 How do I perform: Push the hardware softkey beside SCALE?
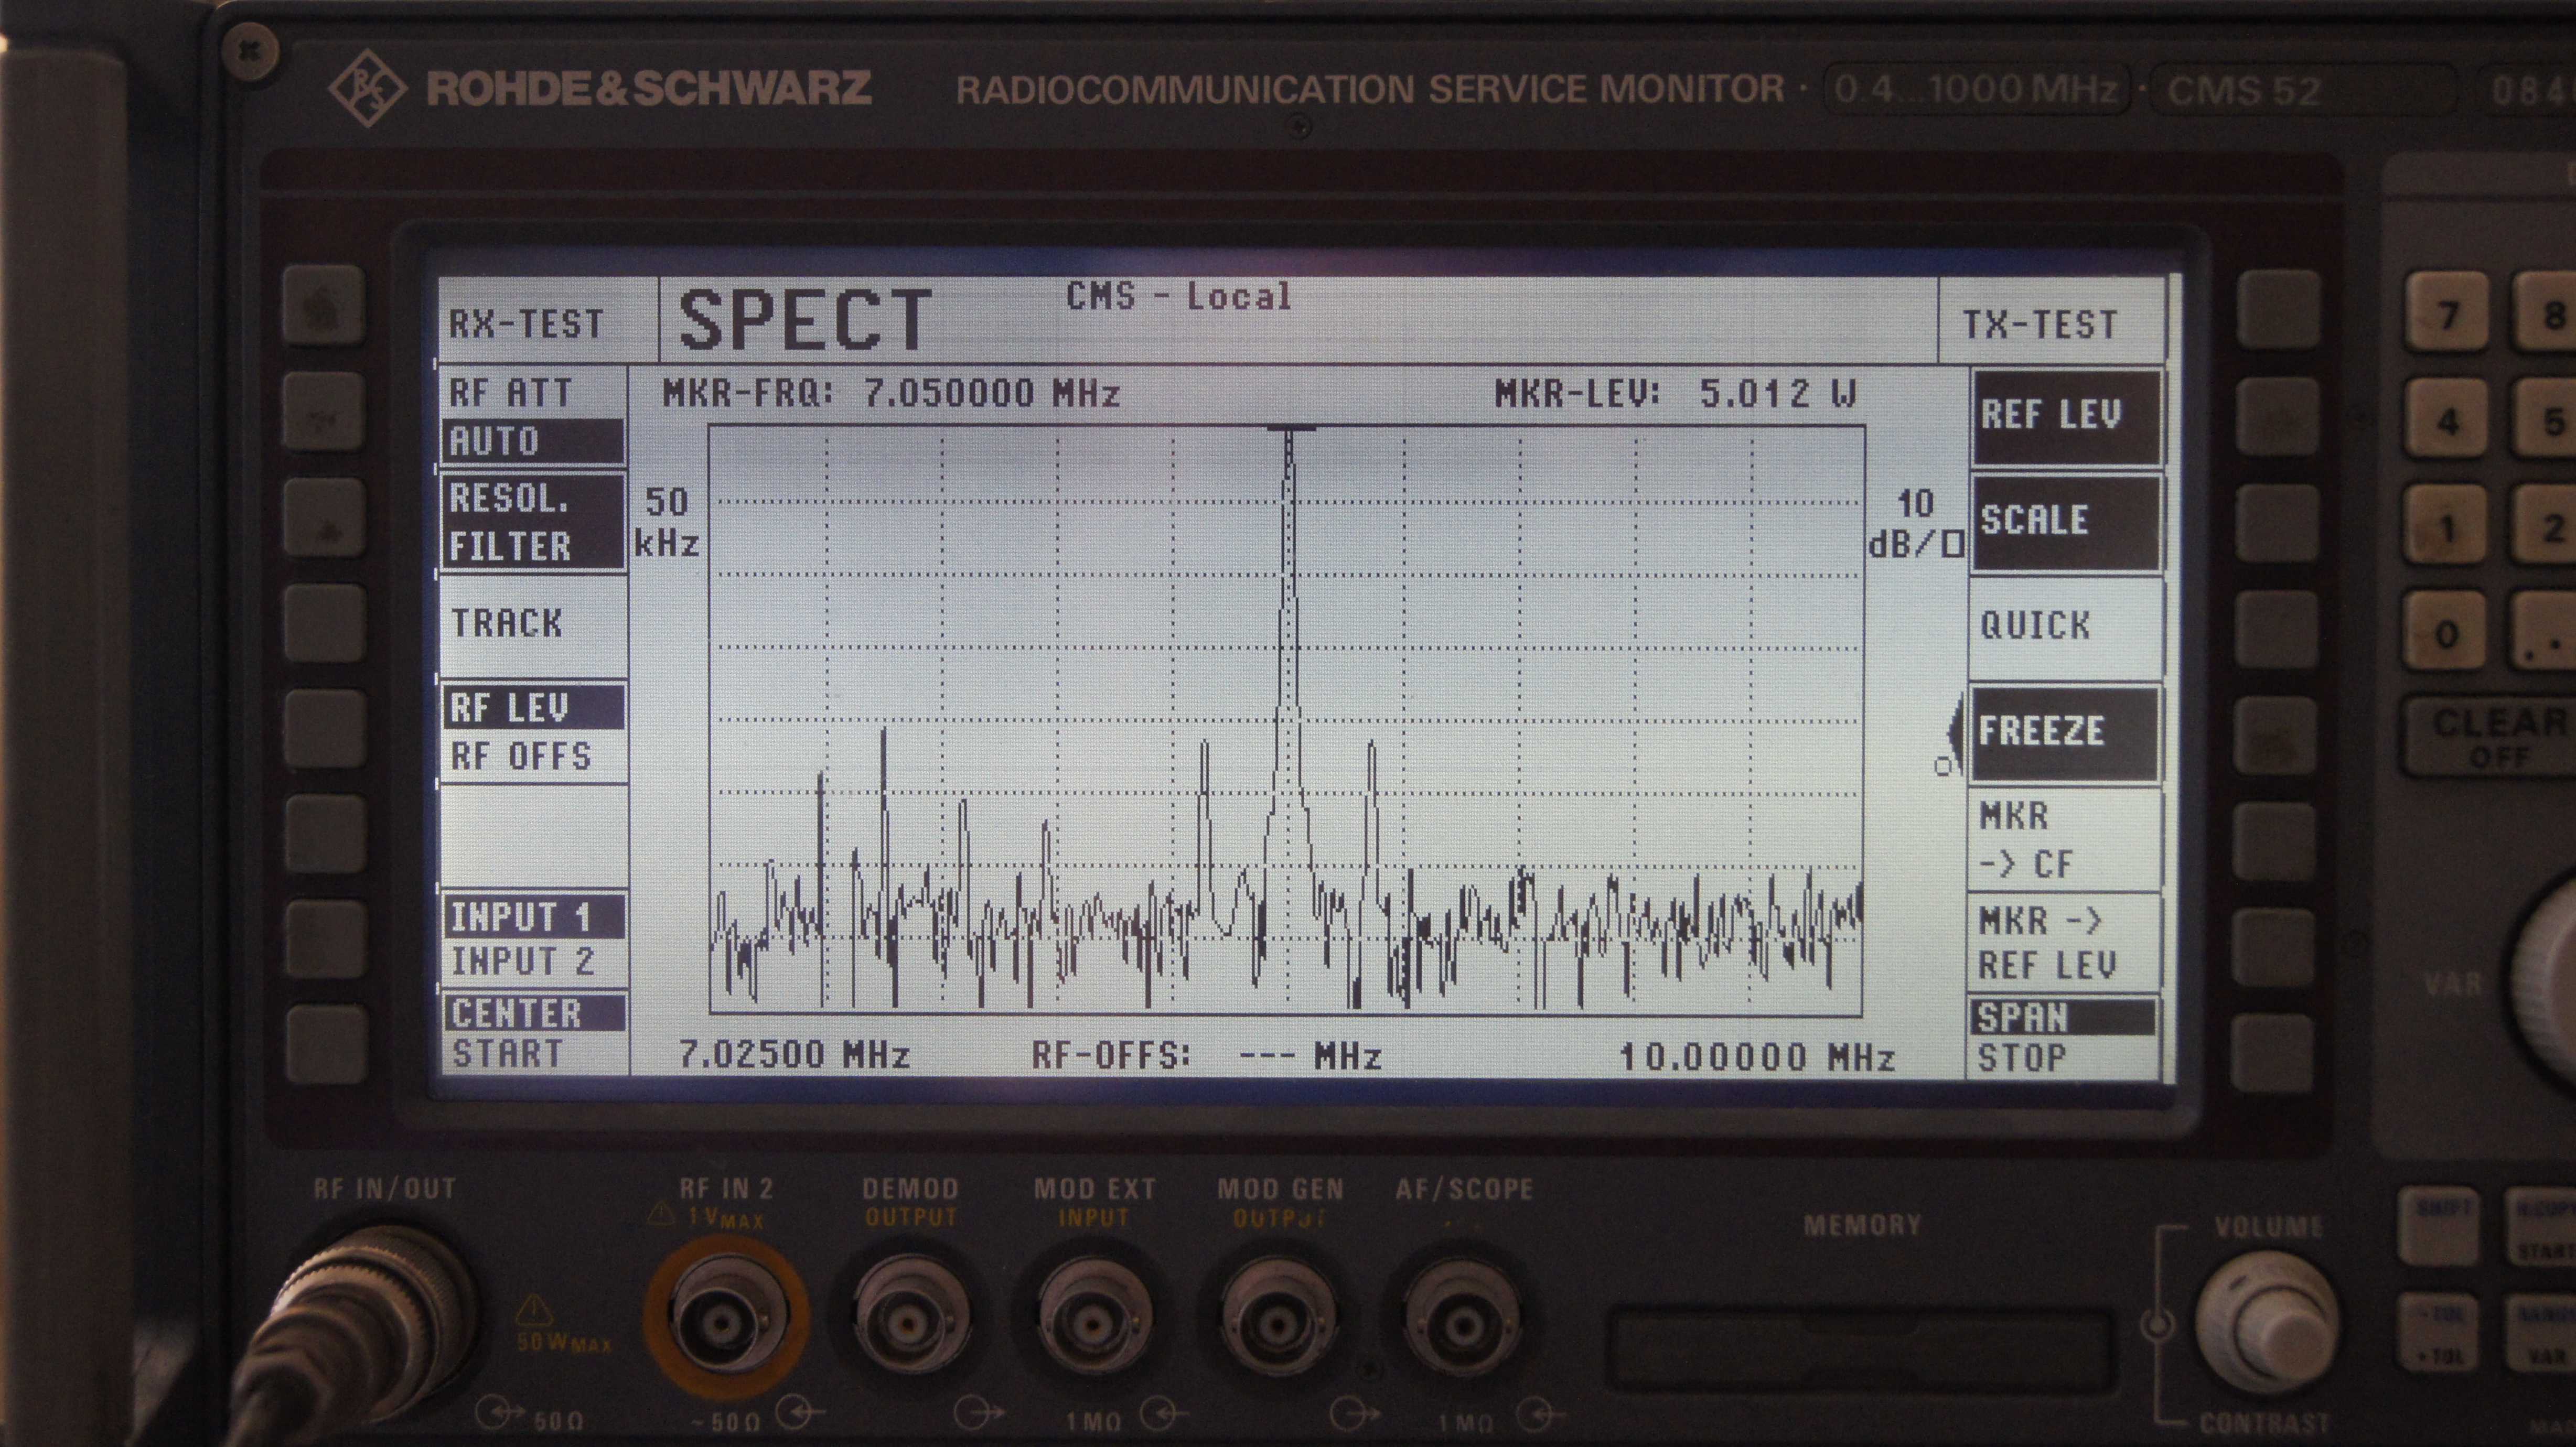2276,523
